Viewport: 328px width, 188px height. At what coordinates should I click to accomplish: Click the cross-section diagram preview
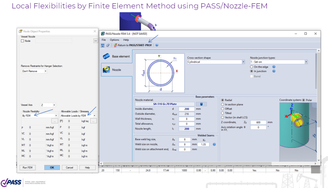tap(160, 73)
